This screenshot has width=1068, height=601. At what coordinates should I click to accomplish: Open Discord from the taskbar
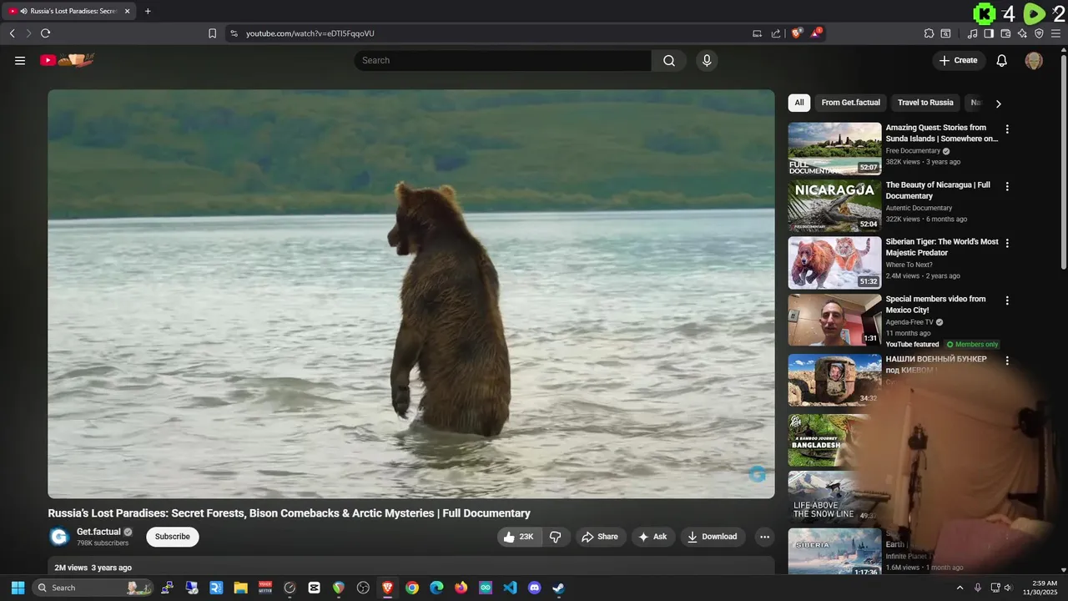534,588
